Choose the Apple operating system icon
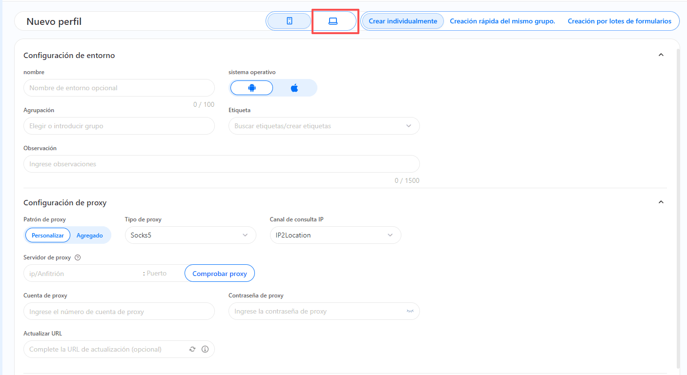The width and height of the screenshot is (687, 375). (x=294, y=88)
